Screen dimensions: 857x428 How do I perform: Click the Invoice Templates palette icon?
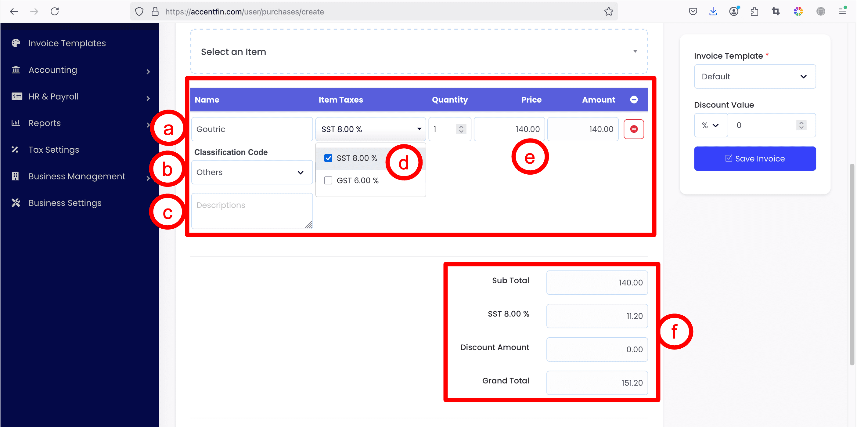(16, 43)
